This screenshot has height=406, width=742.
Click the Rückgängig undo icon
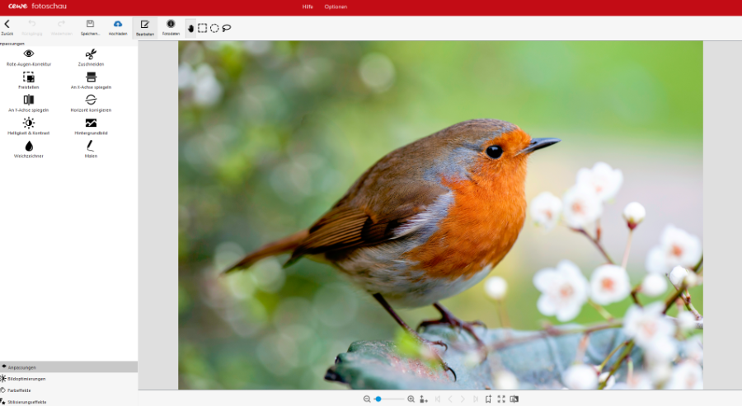[x=31, y=24]
